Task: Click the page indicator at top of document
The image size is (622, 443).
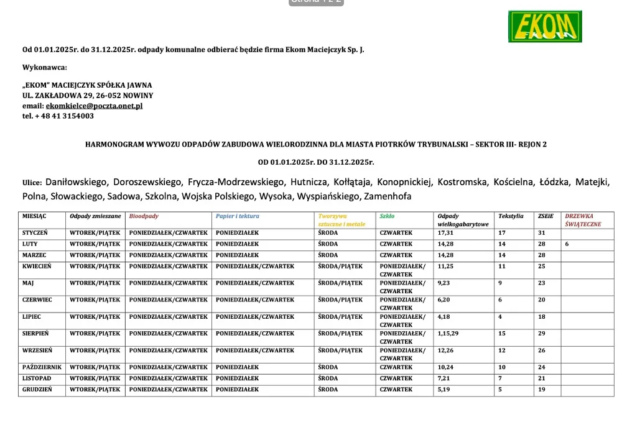Action: coord(316,2)
